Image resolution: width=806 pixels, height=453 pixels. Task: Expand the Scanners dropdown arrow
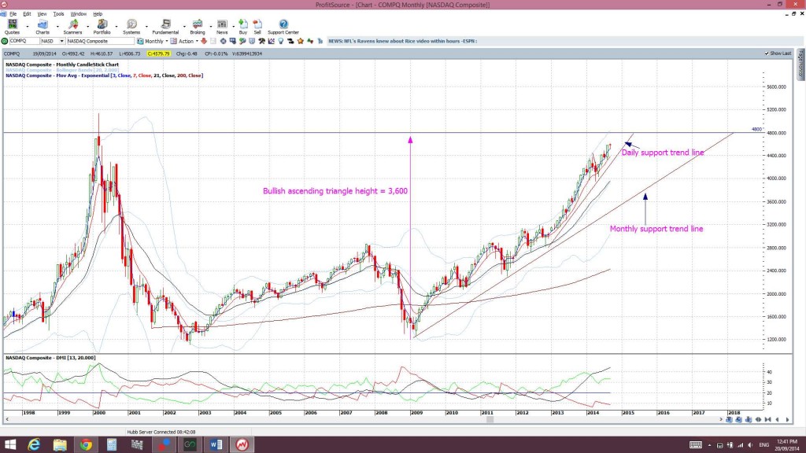[x=87, y=26]
